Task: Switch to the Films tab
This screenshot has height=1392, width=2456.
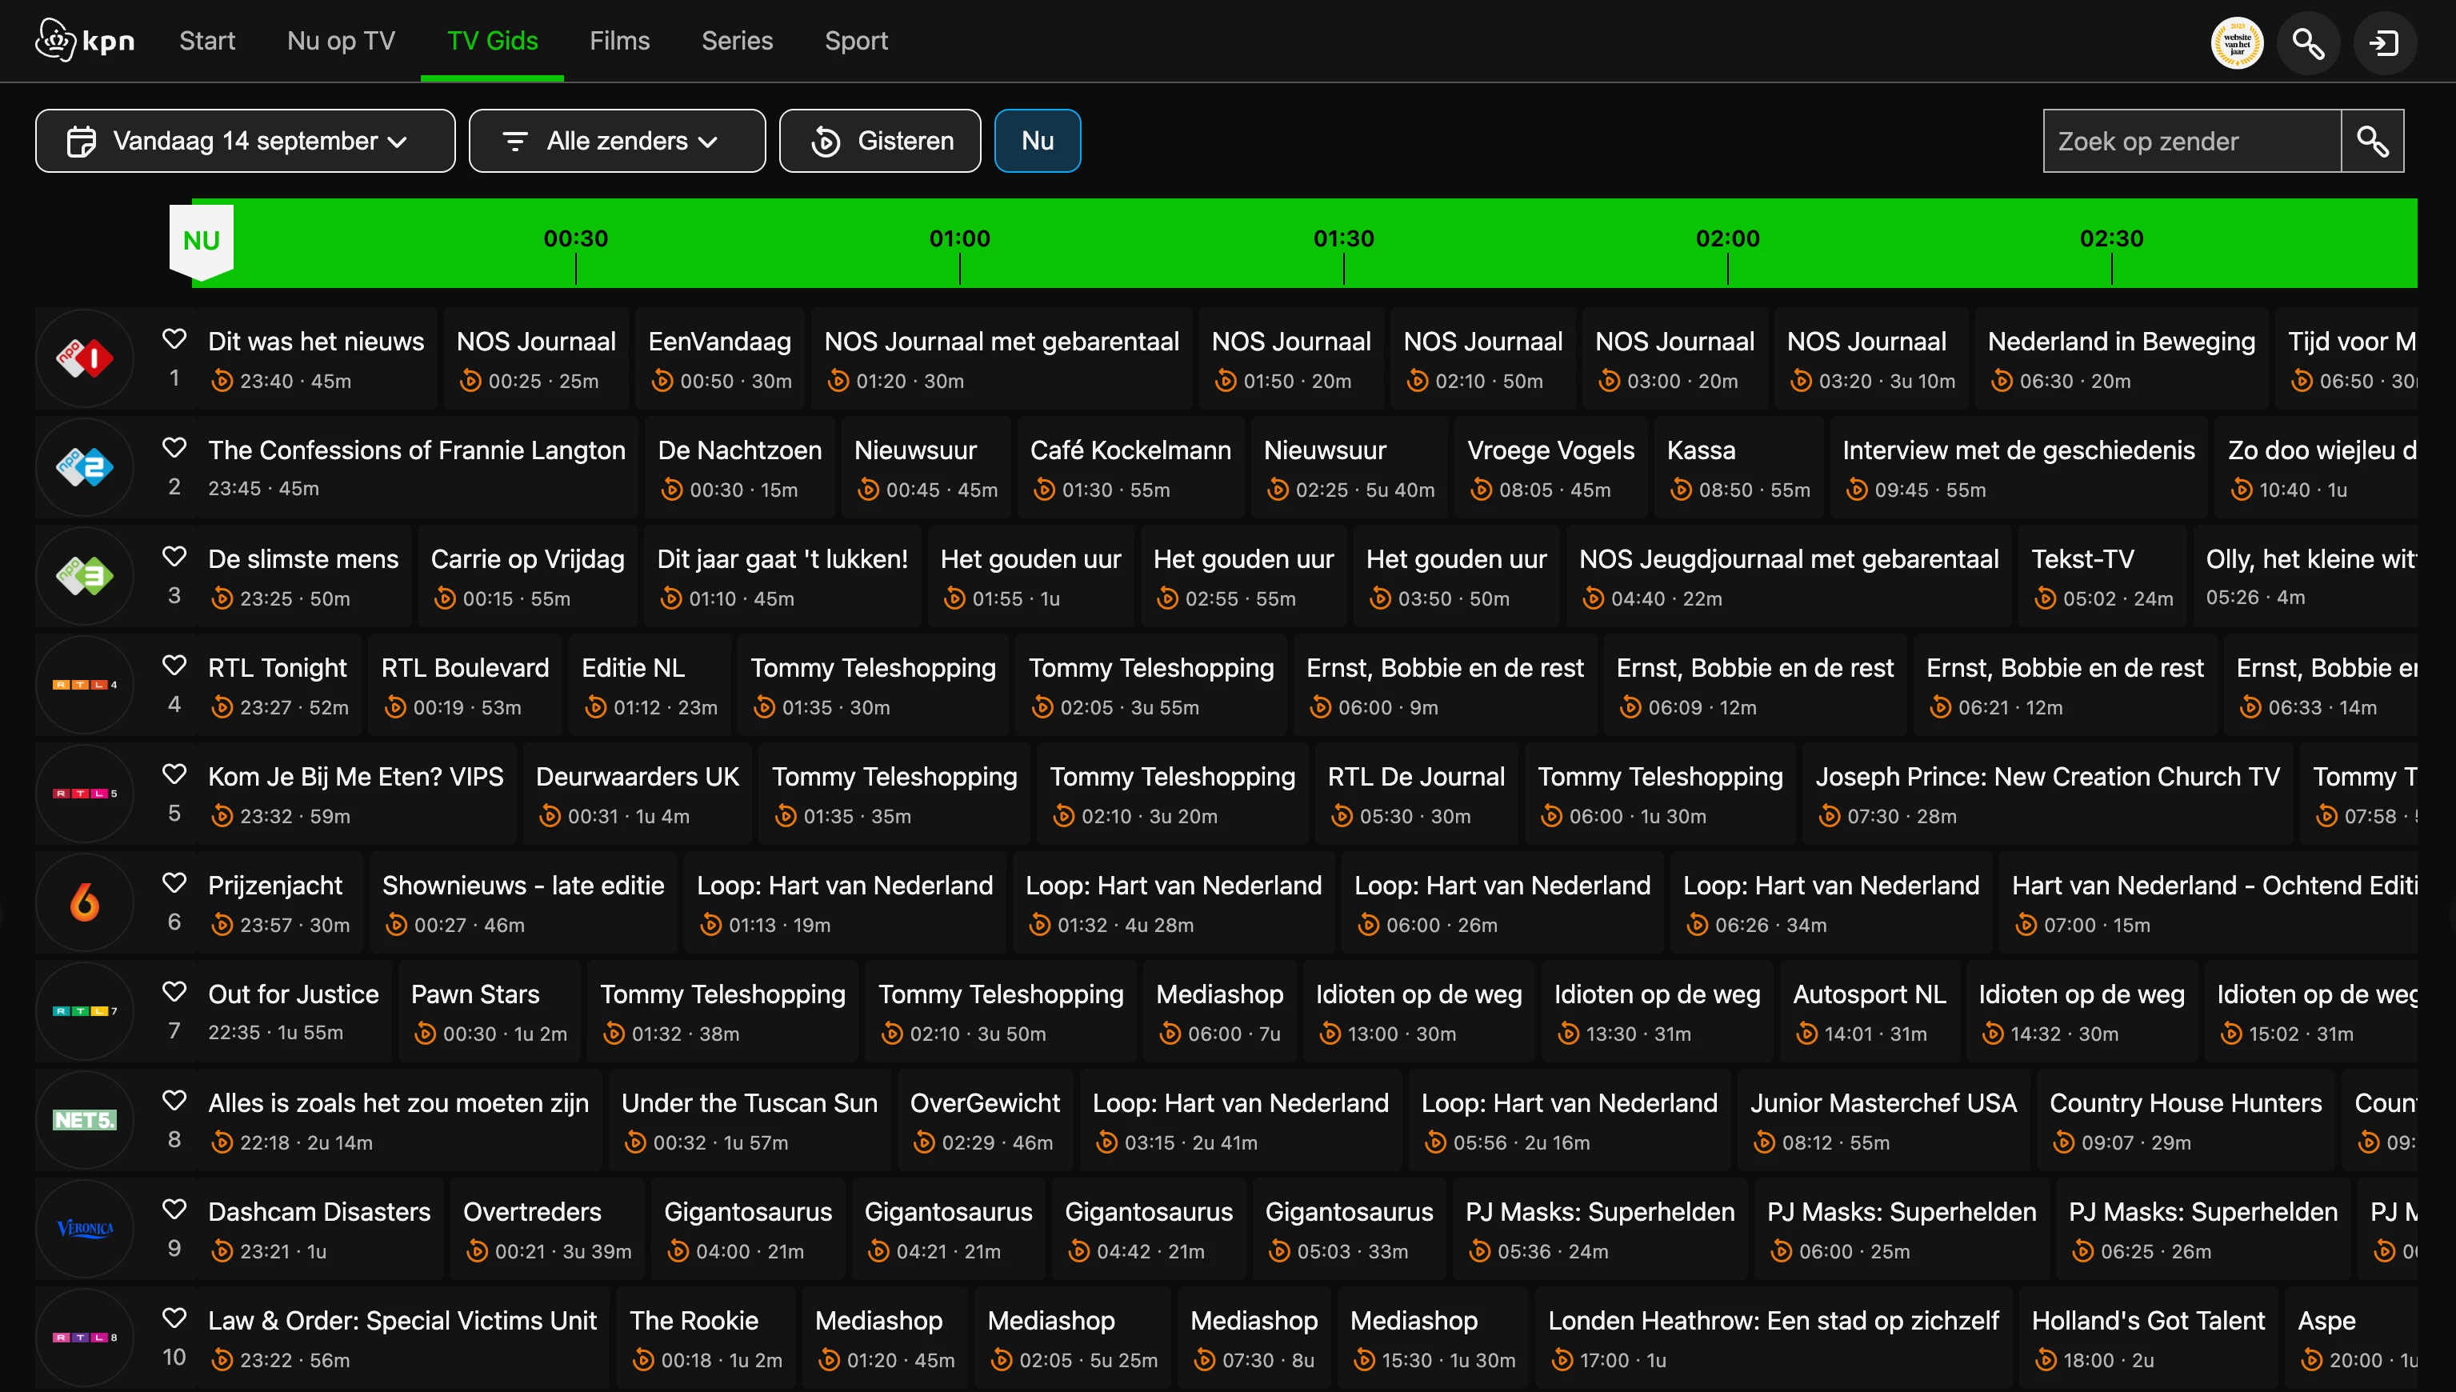Action: pyautogui.click(x=619, y=41)
